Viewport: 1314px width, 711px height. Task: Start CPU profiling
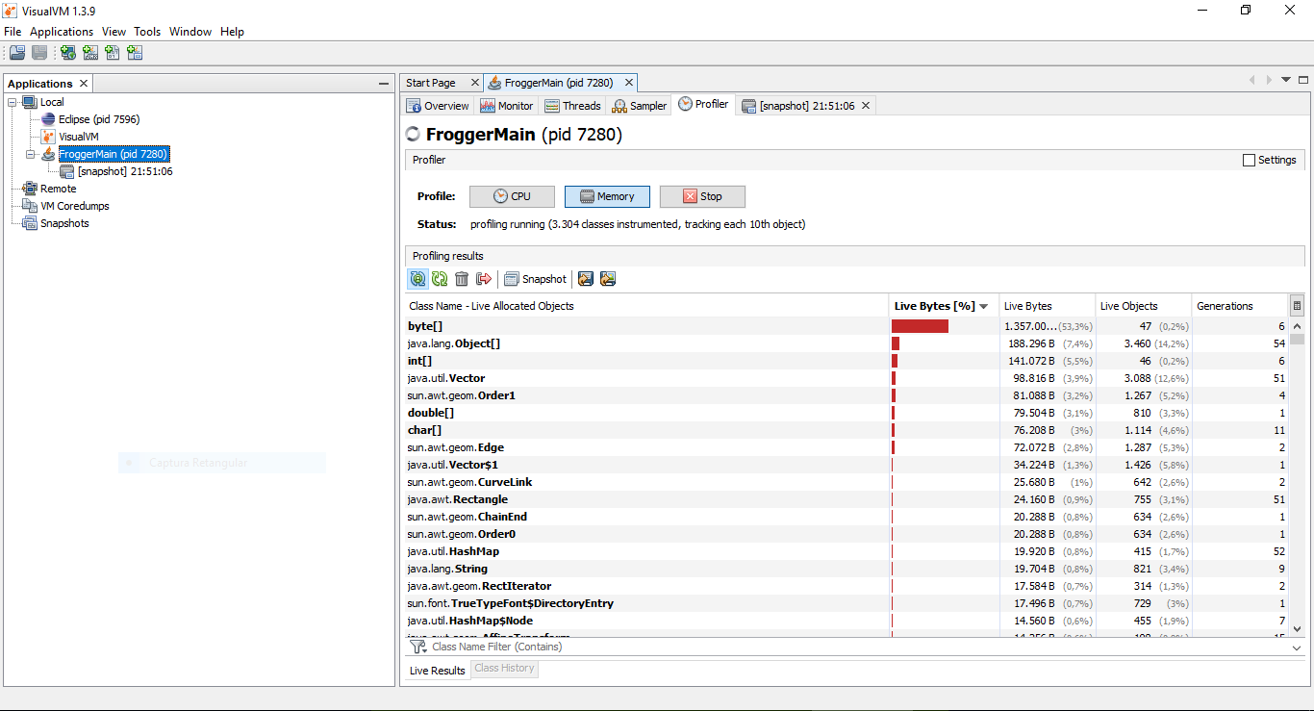(x=512, y=196)
